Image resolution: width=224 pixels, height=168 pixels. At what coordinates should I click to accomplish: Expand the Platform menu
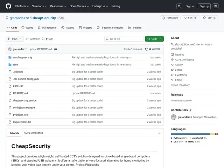point(22,6)
